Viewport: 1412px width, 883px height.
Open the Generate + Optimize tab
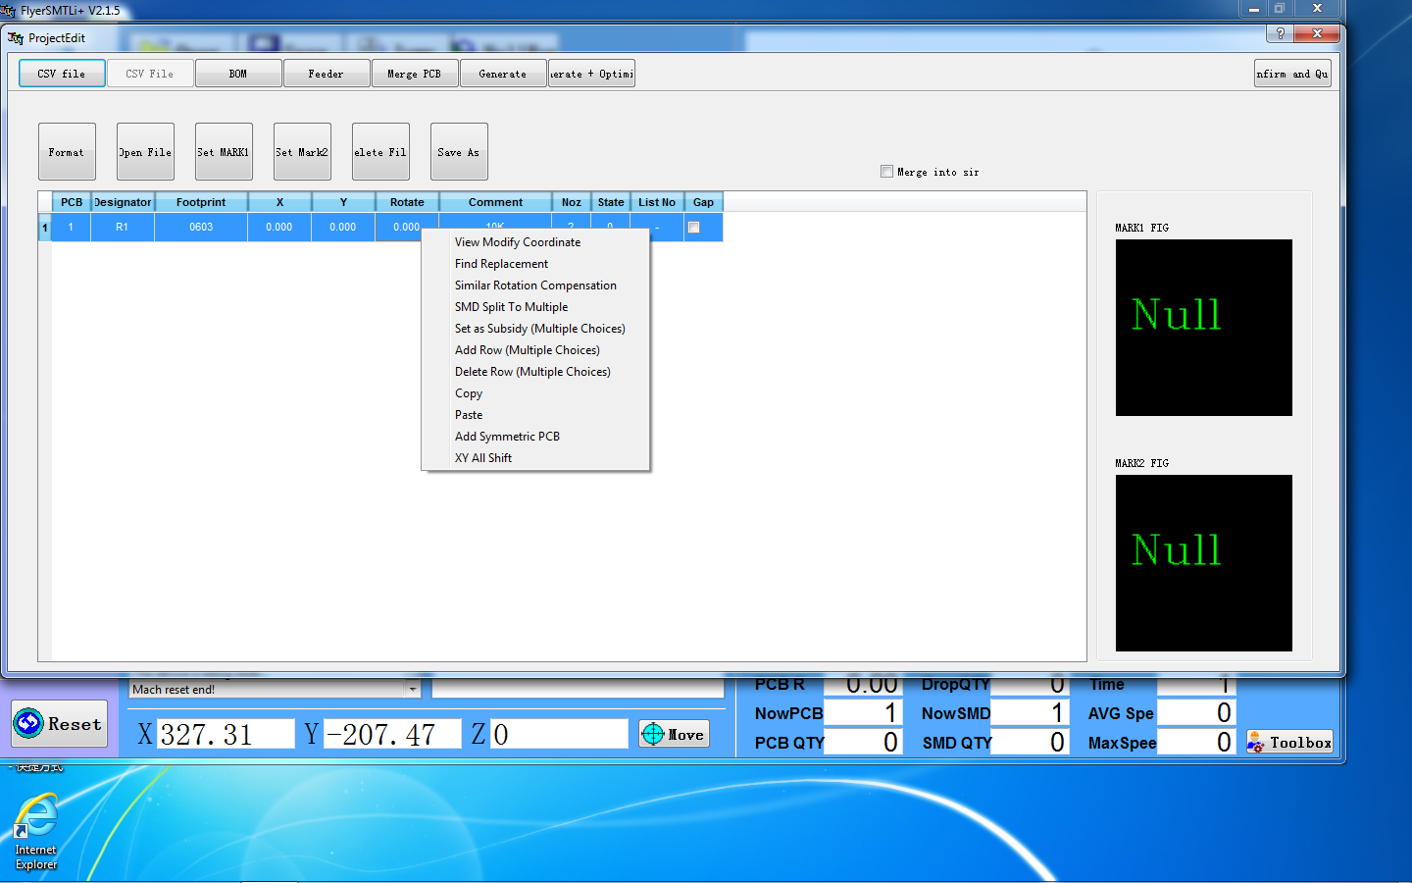click(591, 74)
